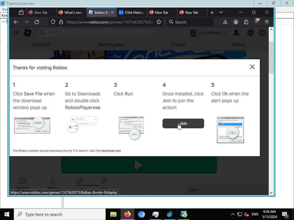
Task: Open the taskbar clock and date
Action: (x=269, y=214)
